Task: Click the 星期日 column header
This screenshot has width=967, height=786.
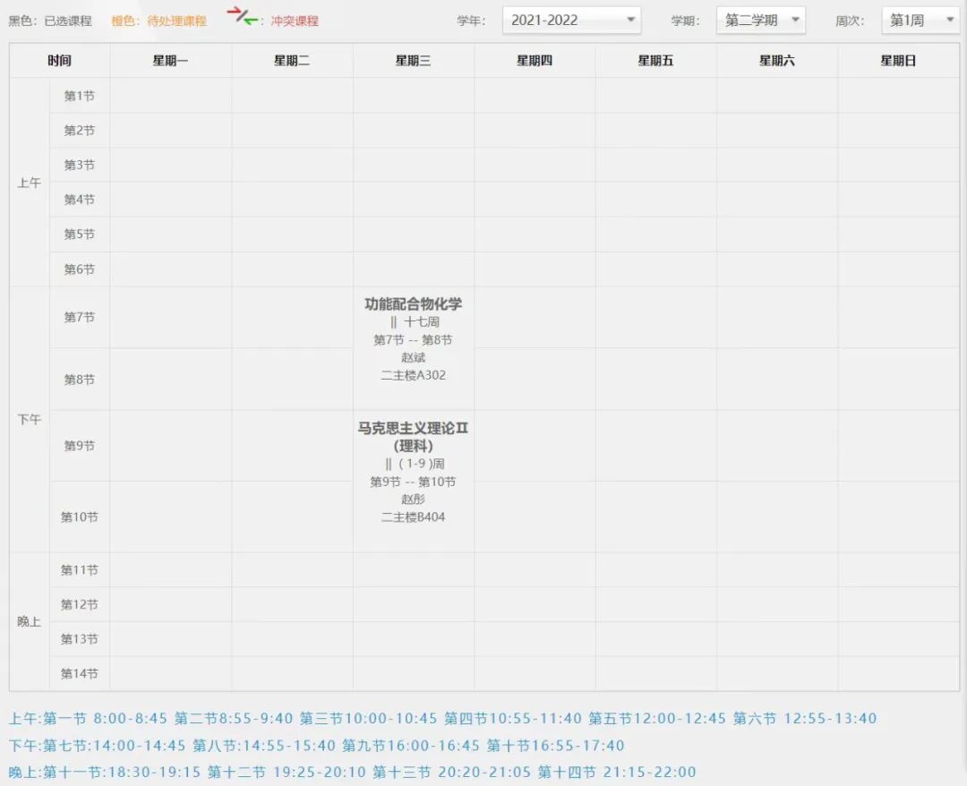Action: coord(898,61)
